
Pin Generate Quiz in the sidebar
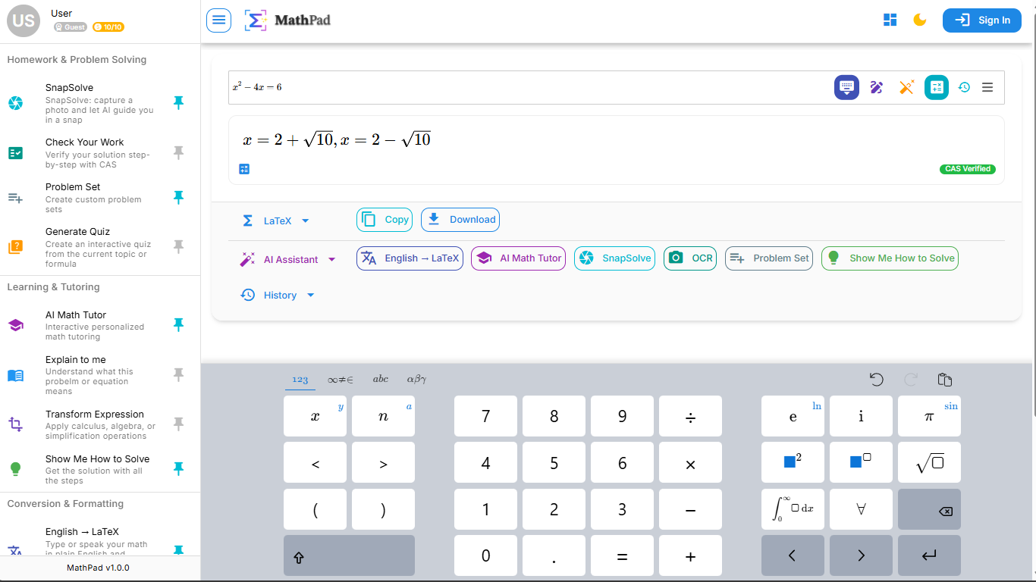pos(178,247)
